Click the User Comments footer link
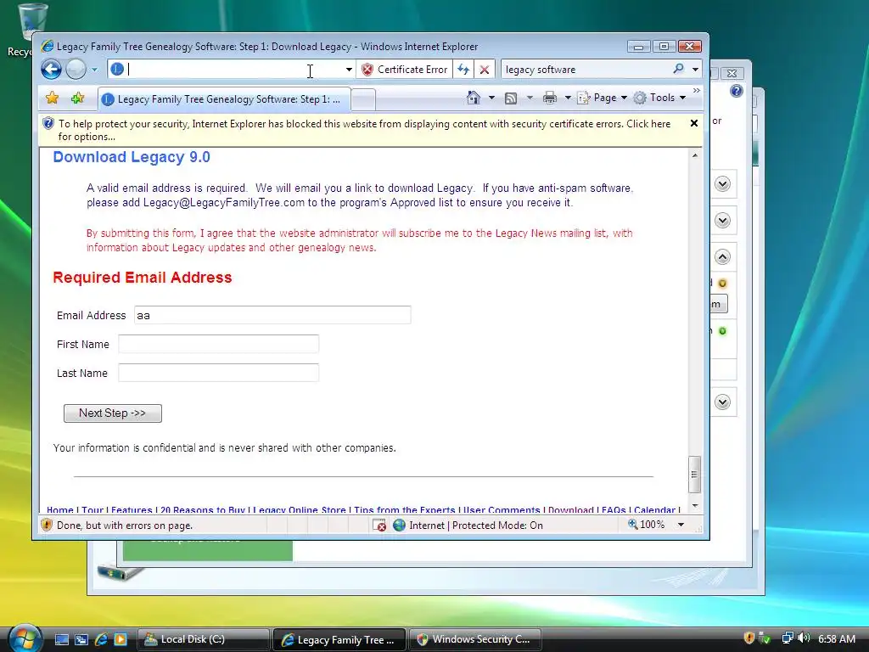The image size is (869, 652). 502,509
